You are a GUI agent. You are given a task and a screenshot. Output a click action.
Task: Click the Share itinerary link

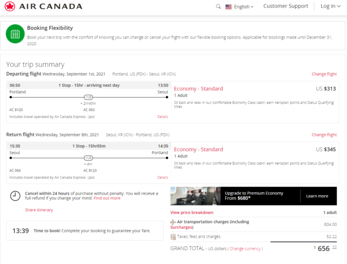point(39,210)
